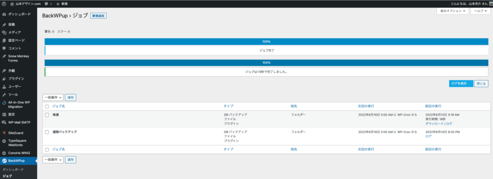
Task: Click the タイプ column header
Action: [x=229, y=106]
